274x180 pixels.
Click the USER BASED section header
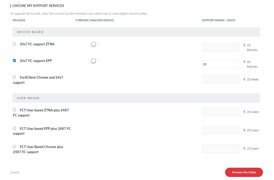[x=28, y=98]
